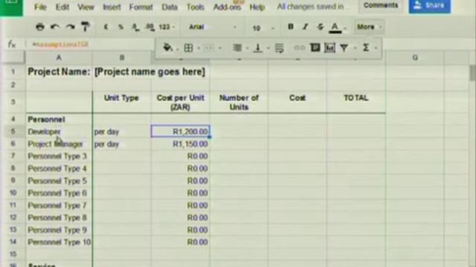Toggle text wrapping
This screenshot has height=267, width=476.
click(279, 47)
